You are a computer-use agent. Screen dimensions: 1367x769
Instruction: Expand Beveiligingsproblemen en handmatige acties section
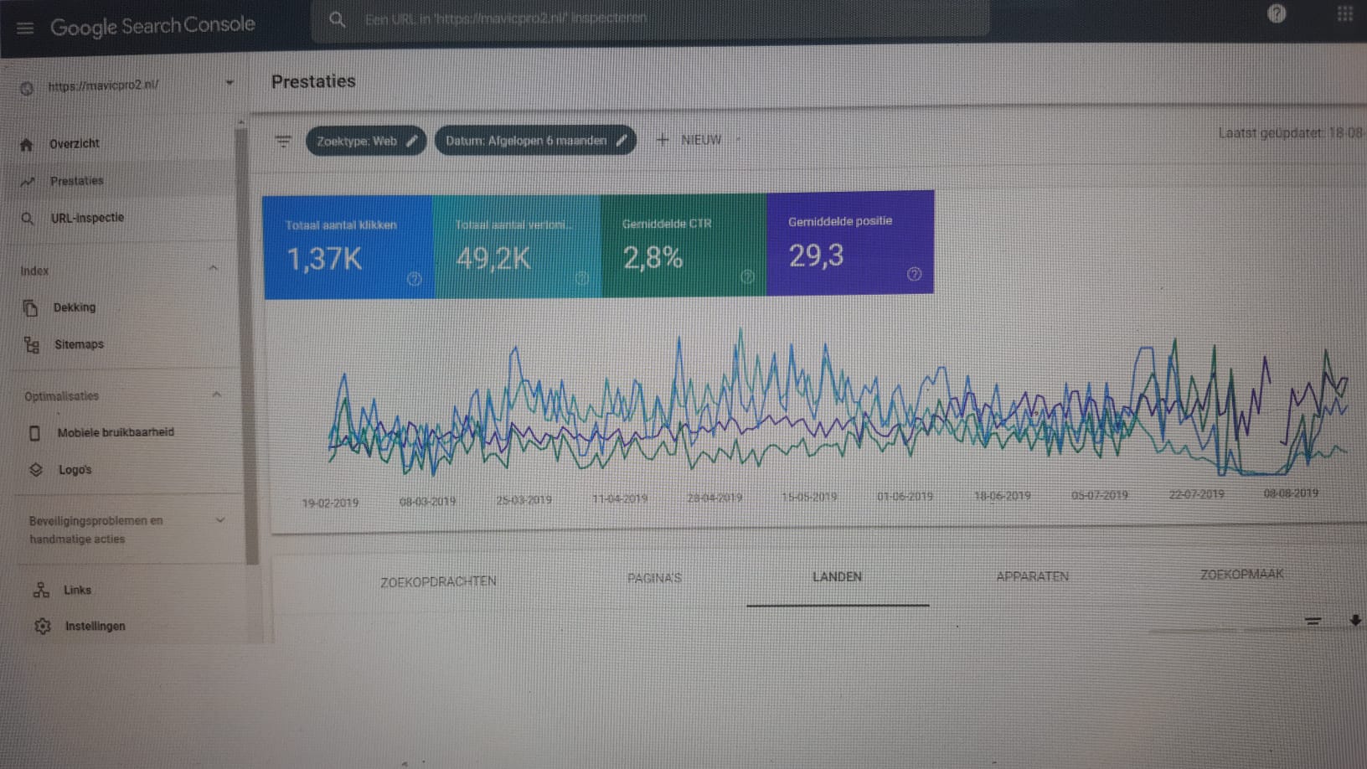[219, 520]
